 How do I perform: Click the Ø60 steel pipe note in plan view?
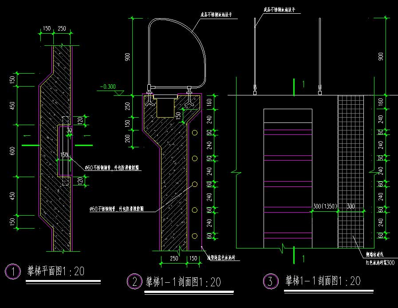pos(111,168)
